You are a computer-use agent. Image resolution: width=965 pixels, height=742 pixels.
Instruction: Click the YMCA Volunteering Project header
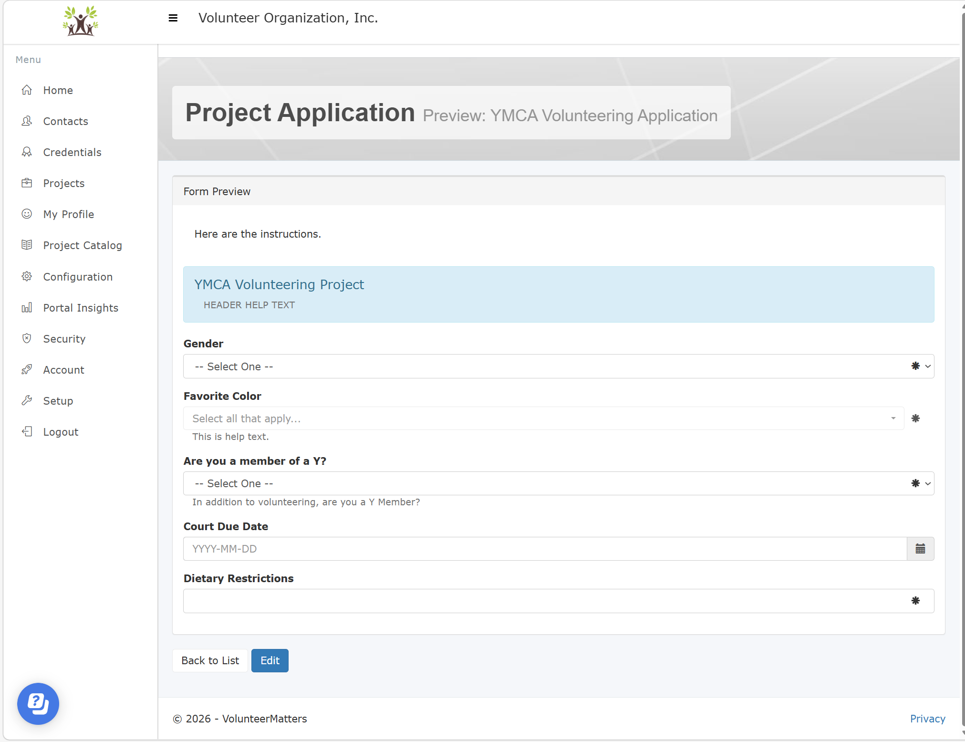point(279,284)
